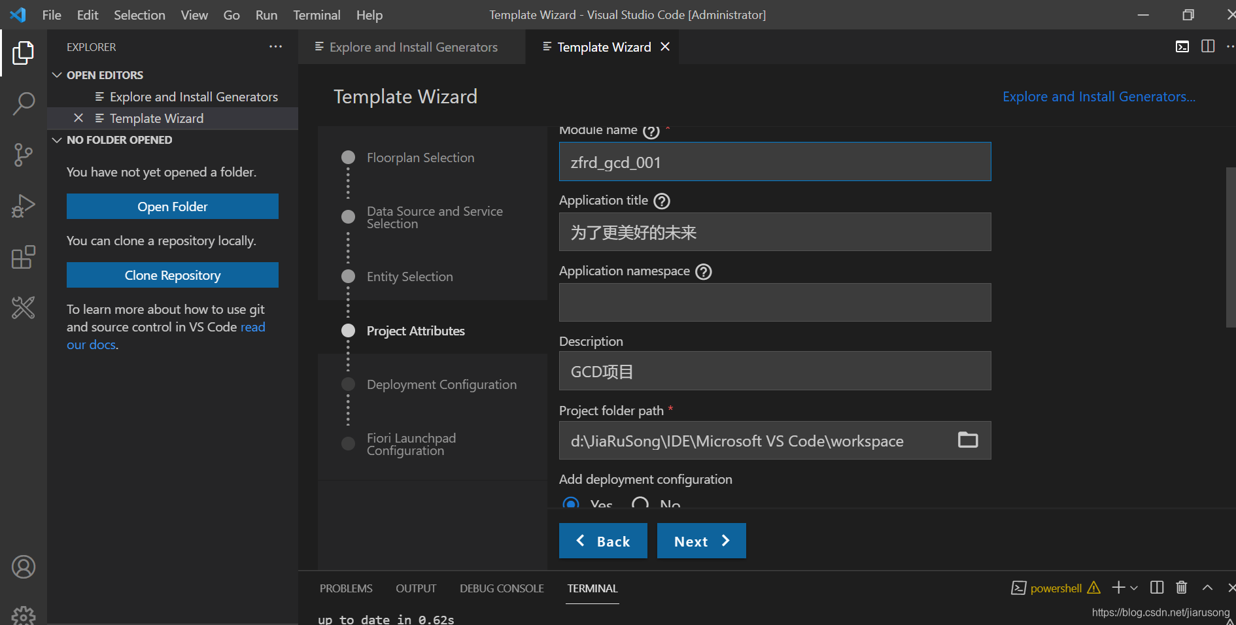Open the File menu
This screenshot has width=1236, height=625.
pos(52,14)
